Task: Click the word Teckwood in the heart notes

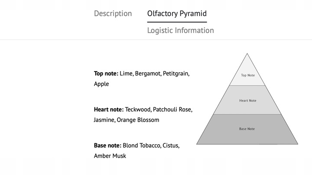Action: coord(137,110)
